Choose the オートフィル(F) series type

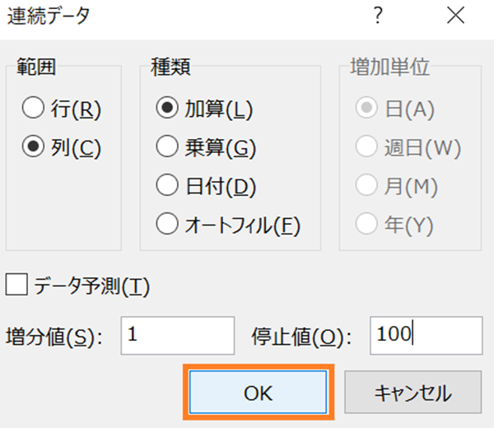(168, 225)
